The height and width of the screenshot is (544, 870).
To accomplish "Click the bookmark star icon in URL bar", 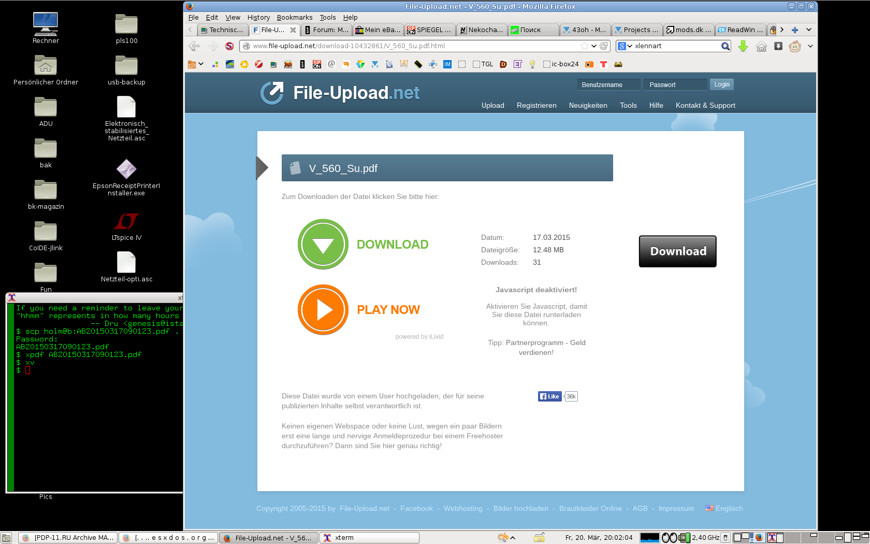I will 584,46.
